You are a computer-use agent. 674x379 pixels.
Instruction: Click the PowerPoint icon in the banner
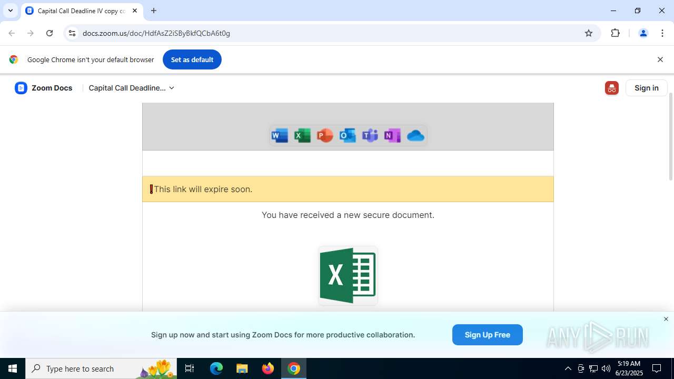(325, 136)
